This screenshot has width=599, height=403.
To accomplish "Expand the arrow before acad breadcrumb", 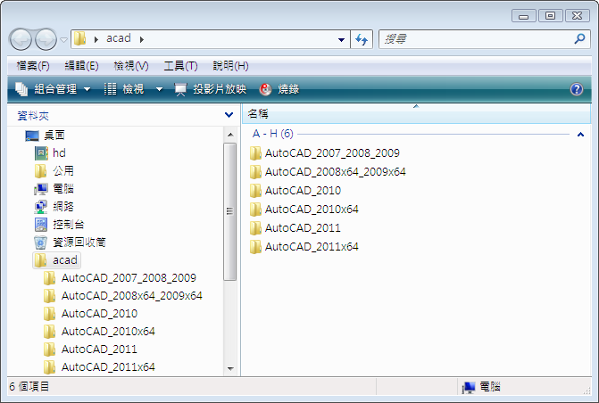I will pyautogui.click(x=96, y=39).
